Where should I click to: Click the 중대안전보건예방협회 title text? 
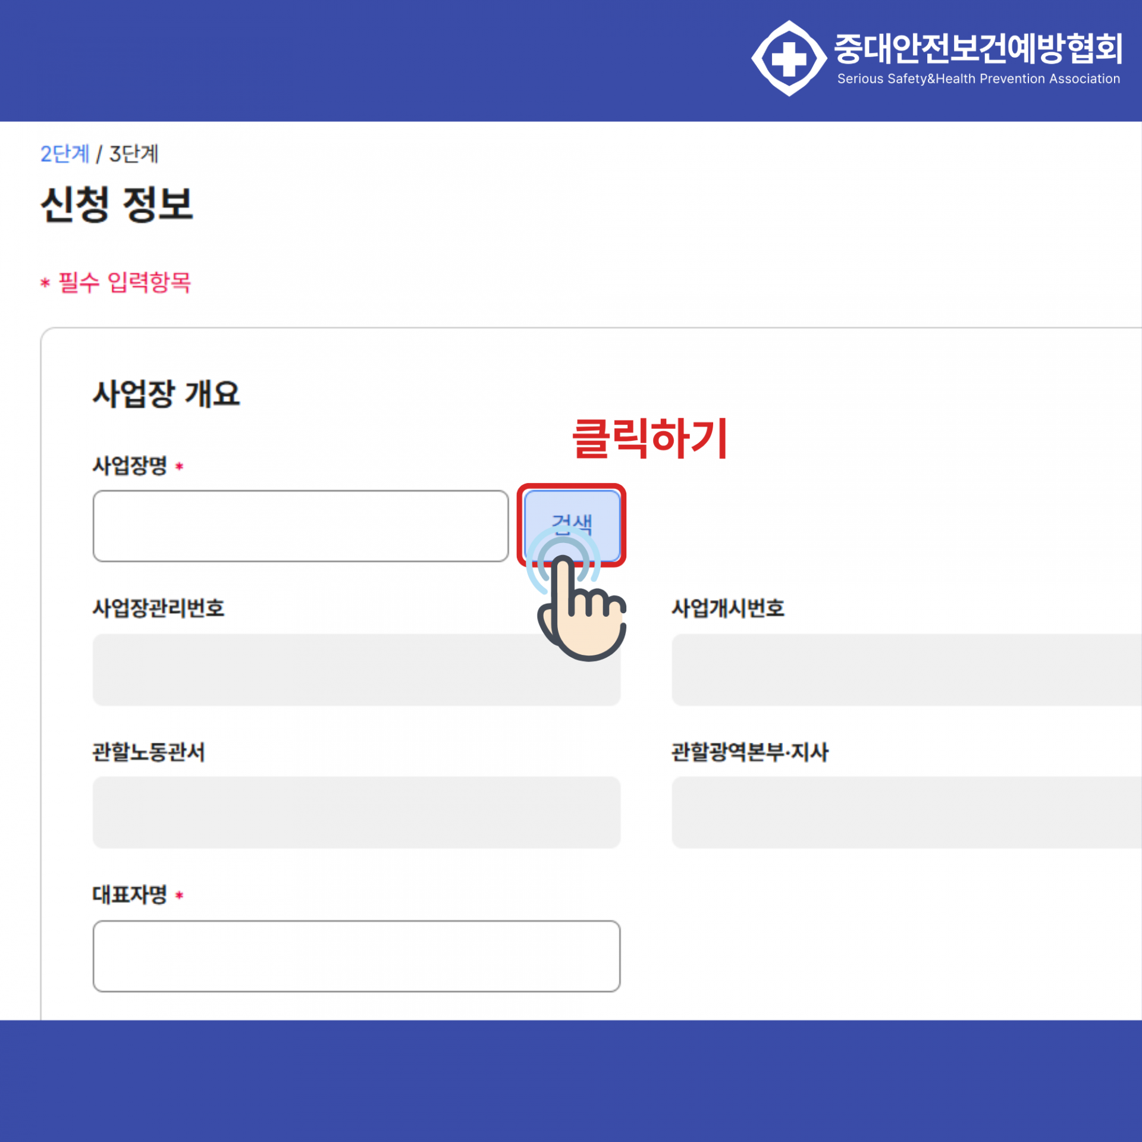pyautogui.click(x=978, y=48)
